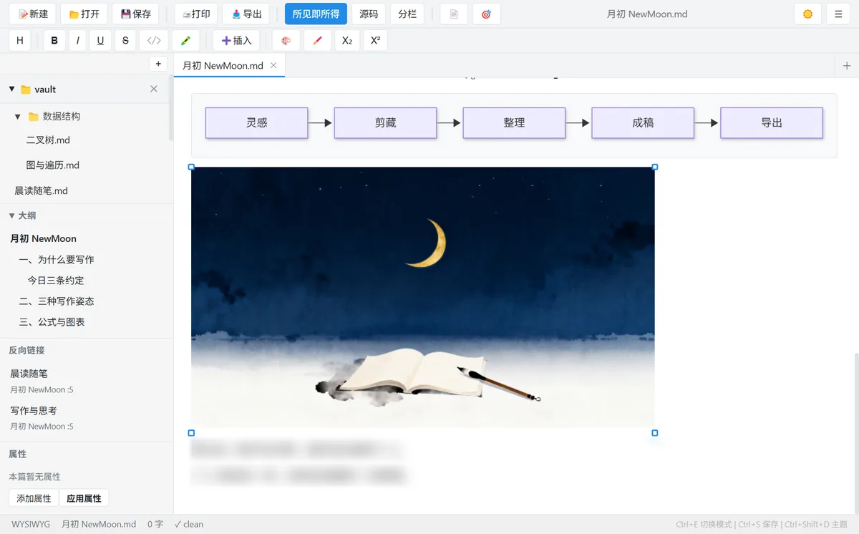Go to outline item 二、三种写作姿态

57,301
